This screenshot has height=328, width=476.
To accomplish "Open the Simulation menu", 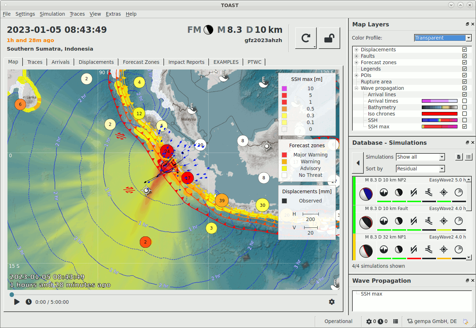I will point(52,14).
